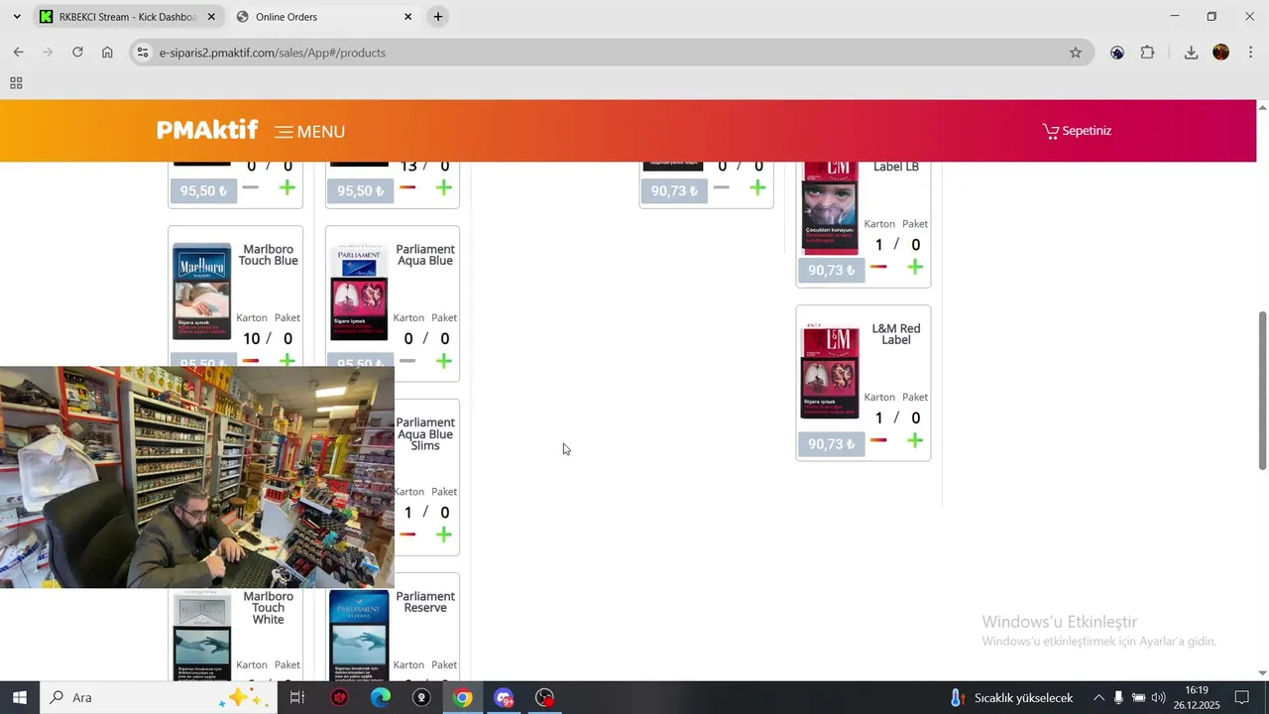1269x714 pixels.
Task: Open the tab search dropdown arrow
Action: (17, 17)
